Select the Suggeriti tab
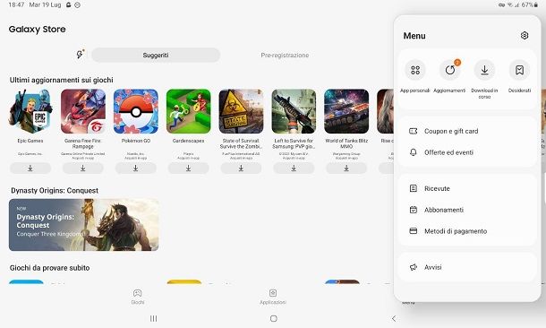The image size is (546, 328). (156, 55)
